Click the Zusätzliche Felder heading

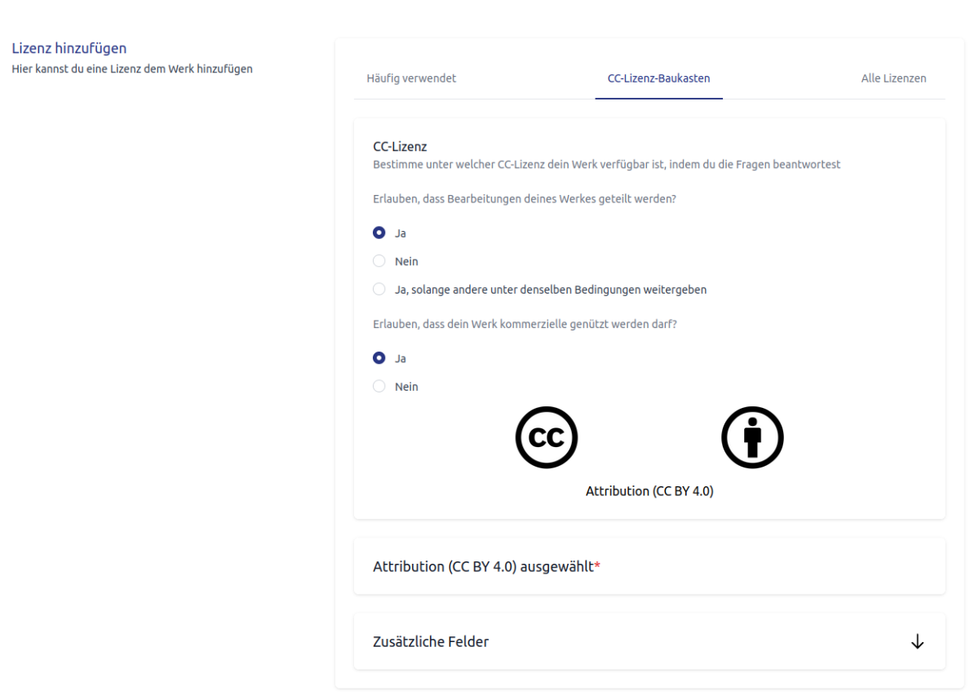[x=431, y=642]
